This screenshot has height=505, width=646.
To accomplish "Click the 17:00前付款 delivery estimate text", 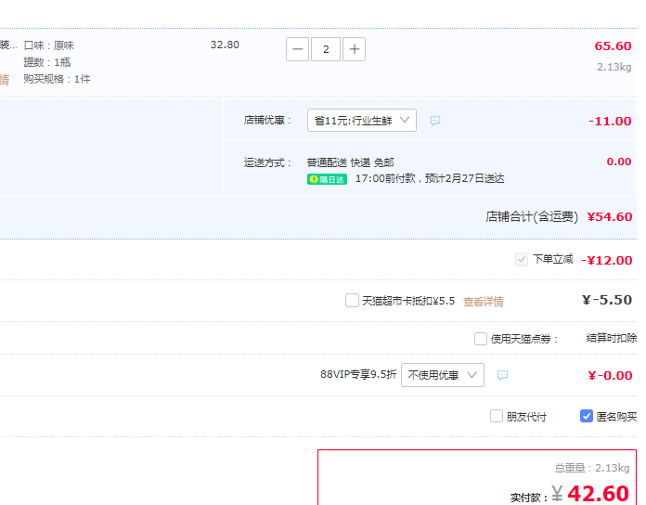I will click(430, 179).
